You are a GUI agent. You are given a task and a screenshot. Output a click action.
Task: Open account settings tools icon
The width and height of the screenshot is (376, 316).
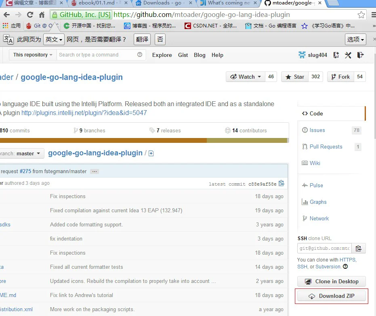(348, 55)
